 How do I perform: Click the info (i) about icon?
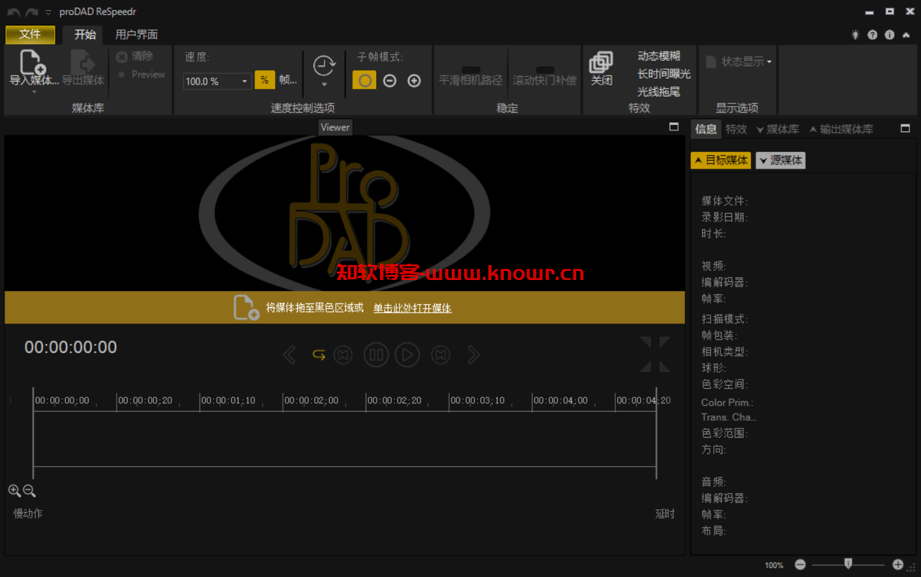(x=890, y=35)
